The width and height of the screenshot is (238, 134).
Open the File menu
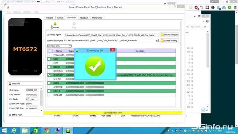tap(9, 12)
